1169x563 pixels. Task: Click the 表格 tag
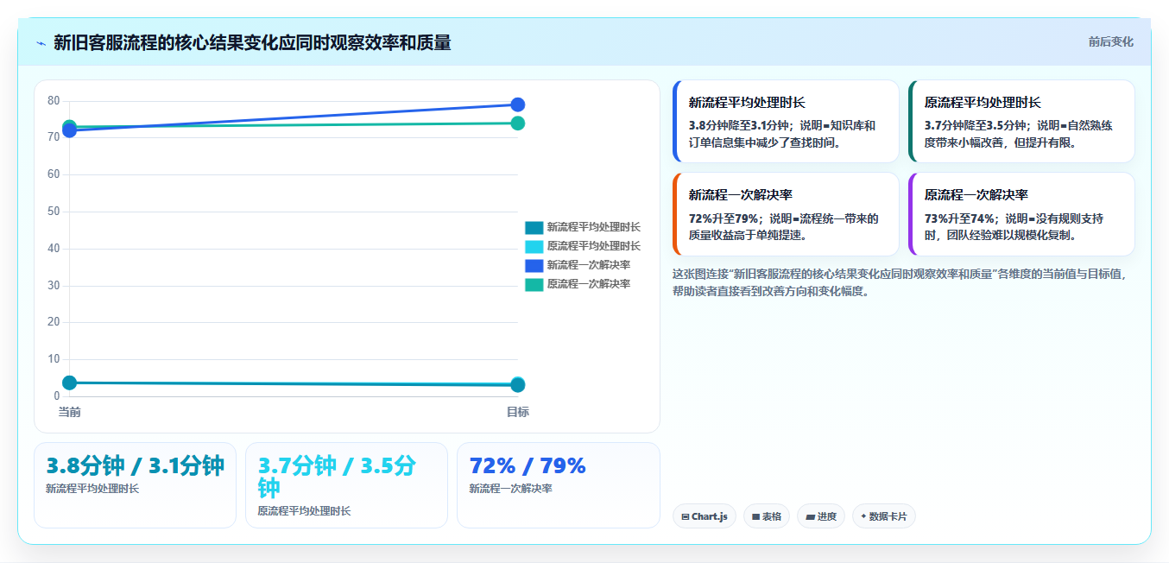pyautogui.click(x=767, y=516)
